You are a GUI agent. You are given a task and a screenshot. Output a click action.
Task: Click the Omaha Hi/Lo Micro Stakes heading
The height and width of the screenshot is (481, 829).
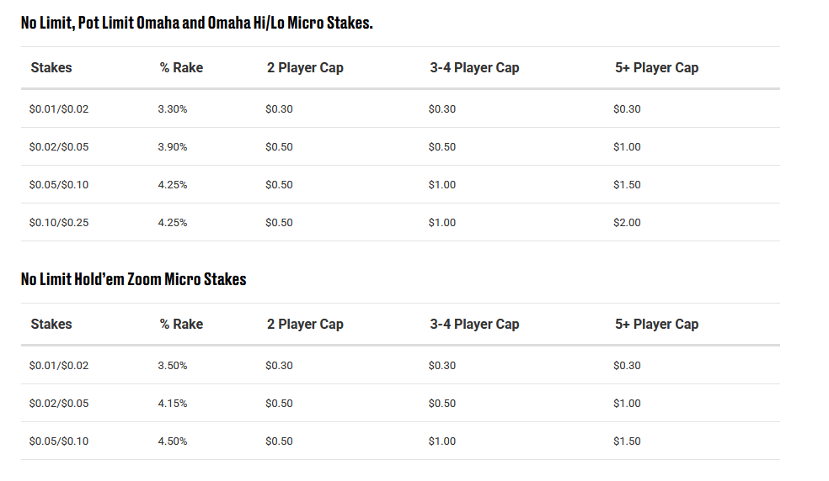196,23
